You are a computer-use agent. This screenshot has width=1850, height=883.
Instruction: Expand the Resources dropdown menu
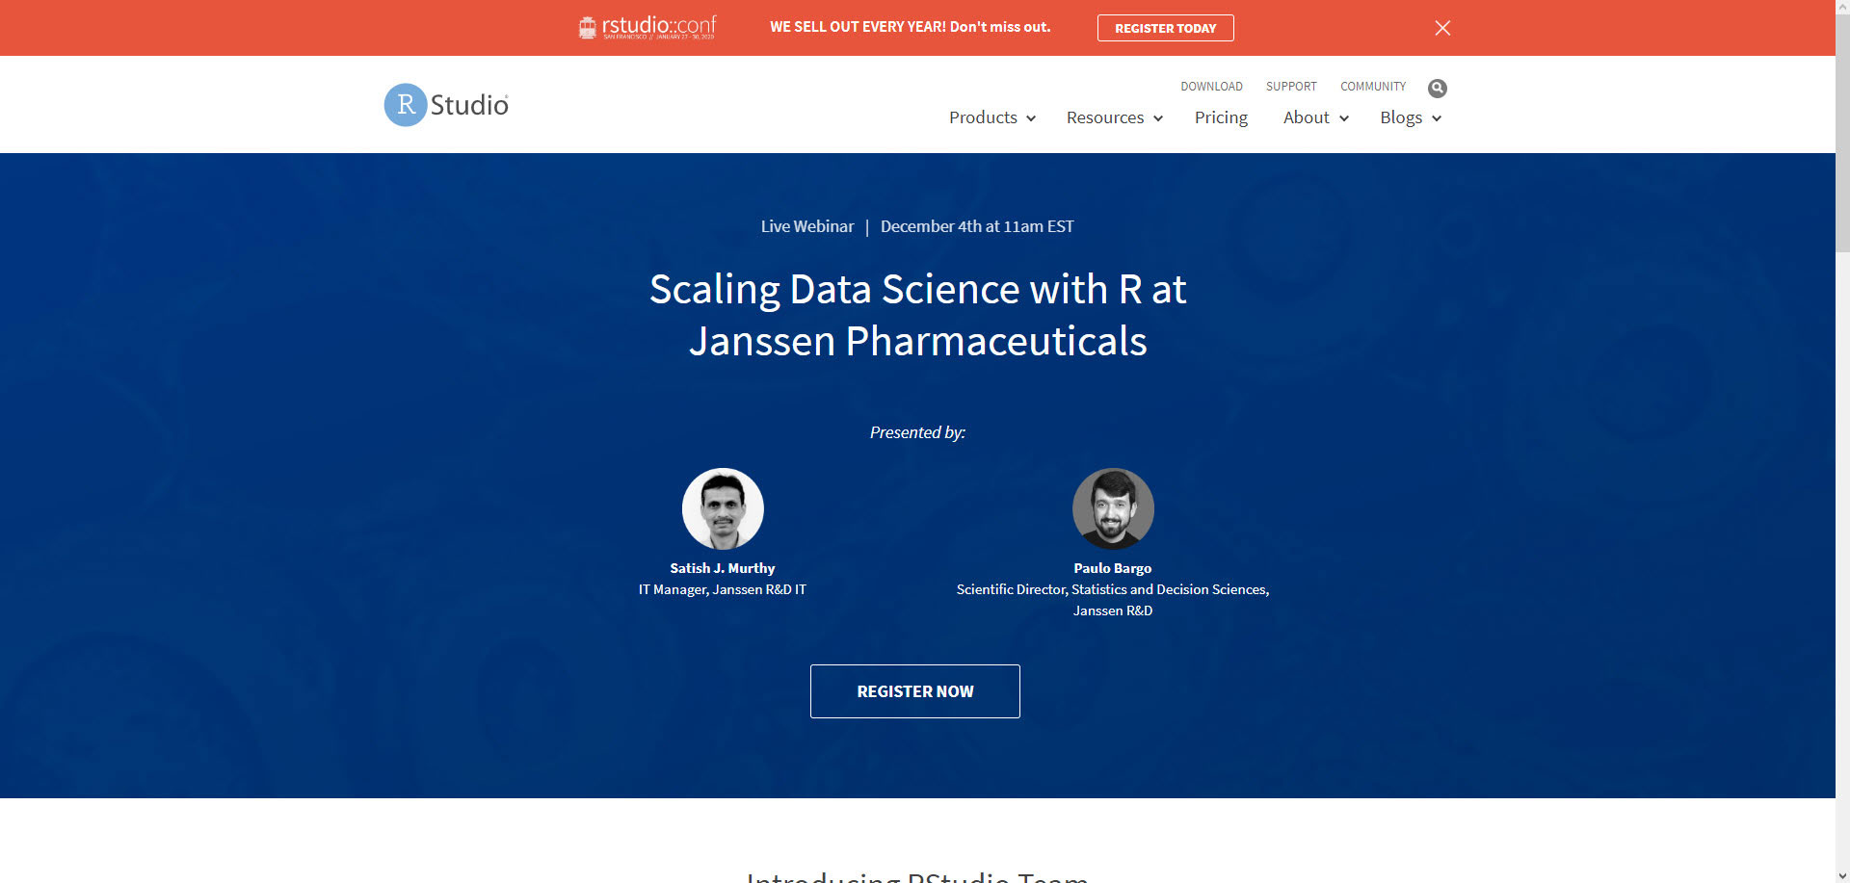pyautogui.click(x=1115, y=117)
